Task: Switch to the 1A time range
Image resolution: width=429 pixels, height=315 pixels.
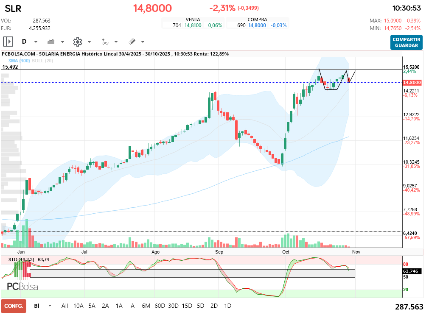Action: pyautogui.click(x=119, y=306)
